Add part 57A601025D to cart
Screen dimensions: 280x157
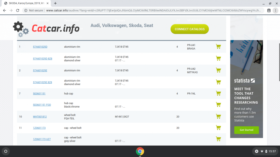[x=218, y=47]
